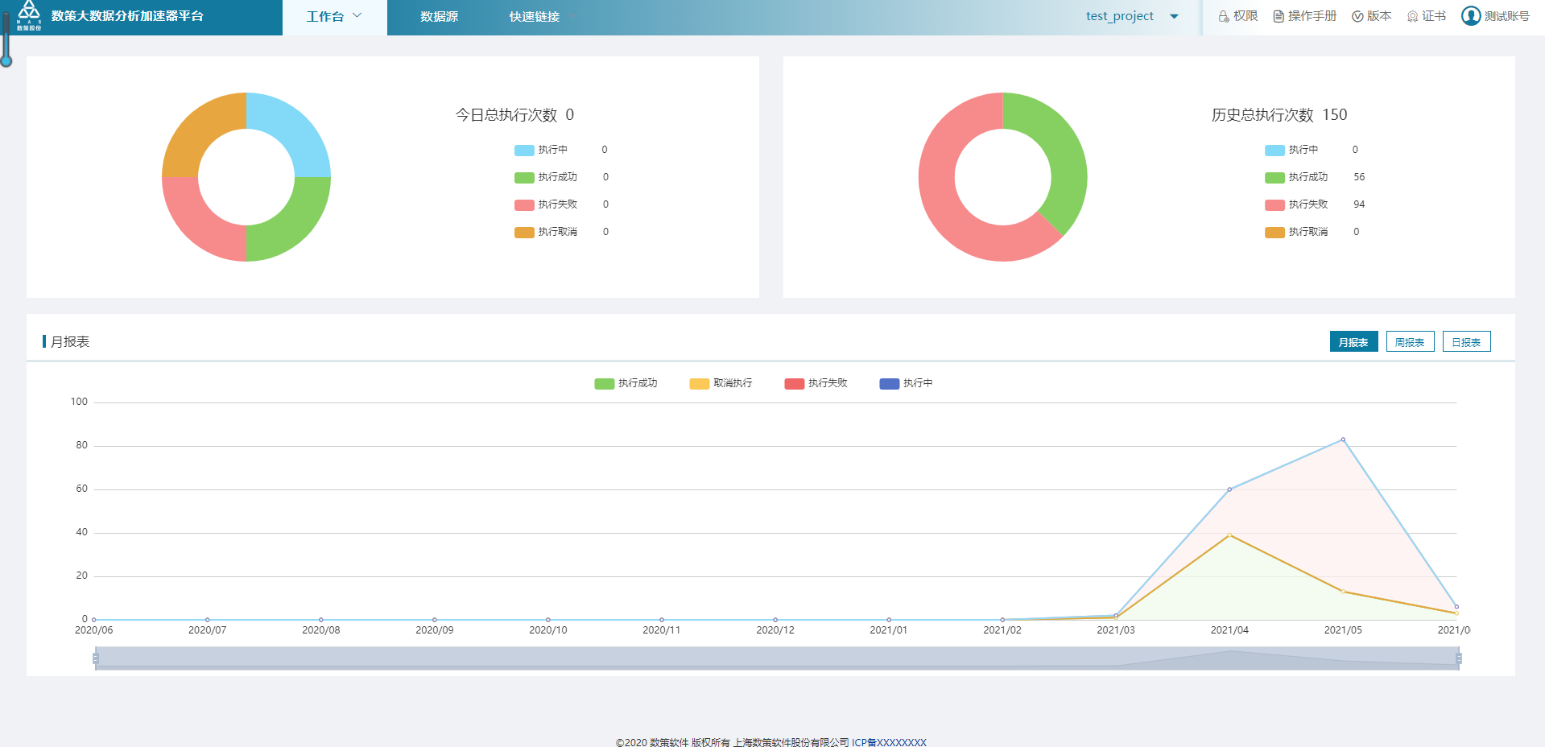The image size is (1545, 747).
Task: Switch to the 周报表 weekly report
Action: (1411, 342)
